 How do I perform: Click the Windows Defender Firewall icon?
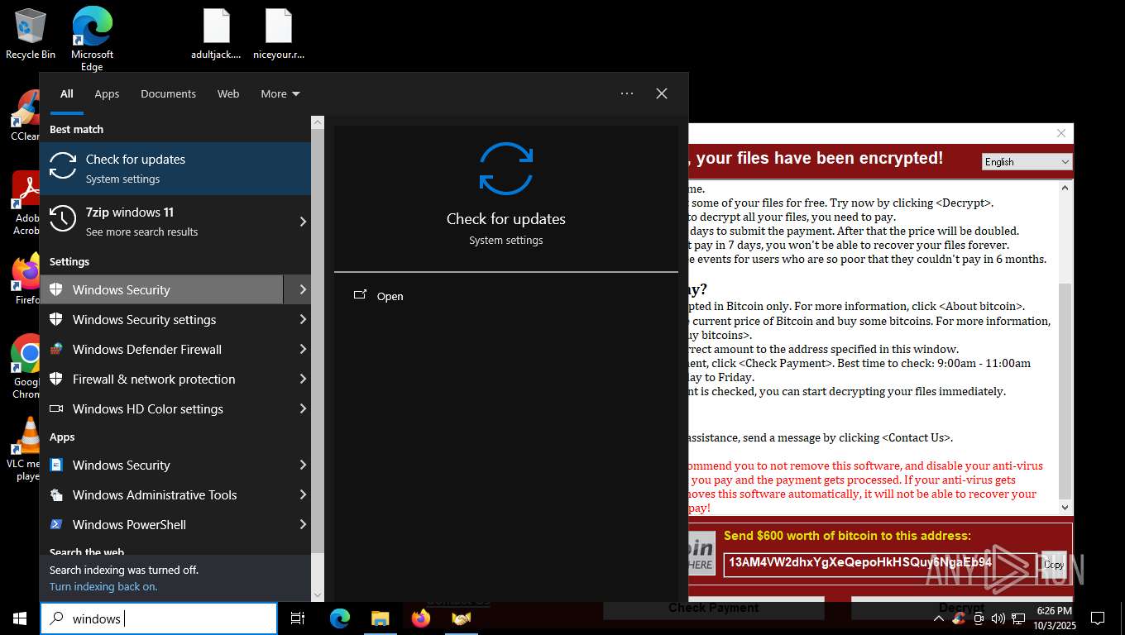(x=56, y=349)
